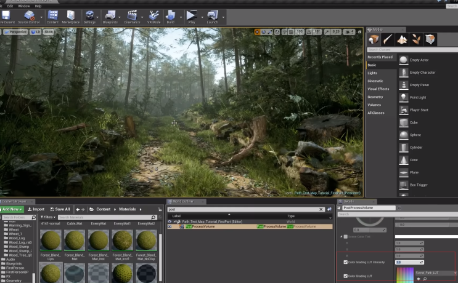Click the Cinematics toolbar icon
The height and width of the screenshot is (283, 458).
pos(132,15)
